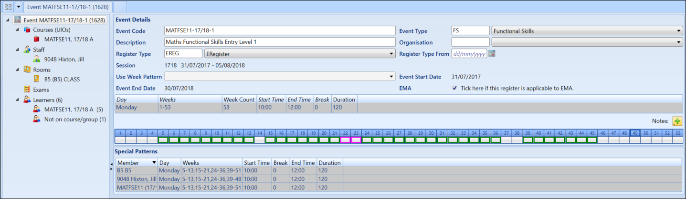This screenshot has width=686, height=199.
Task: Select the B5 B5 special pattern row
Action: tap(136, 170)
